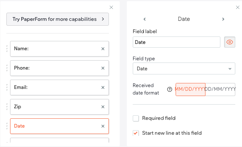
Task: Expand Try PaperForm for more capabilities
Action: pos(57,19)
